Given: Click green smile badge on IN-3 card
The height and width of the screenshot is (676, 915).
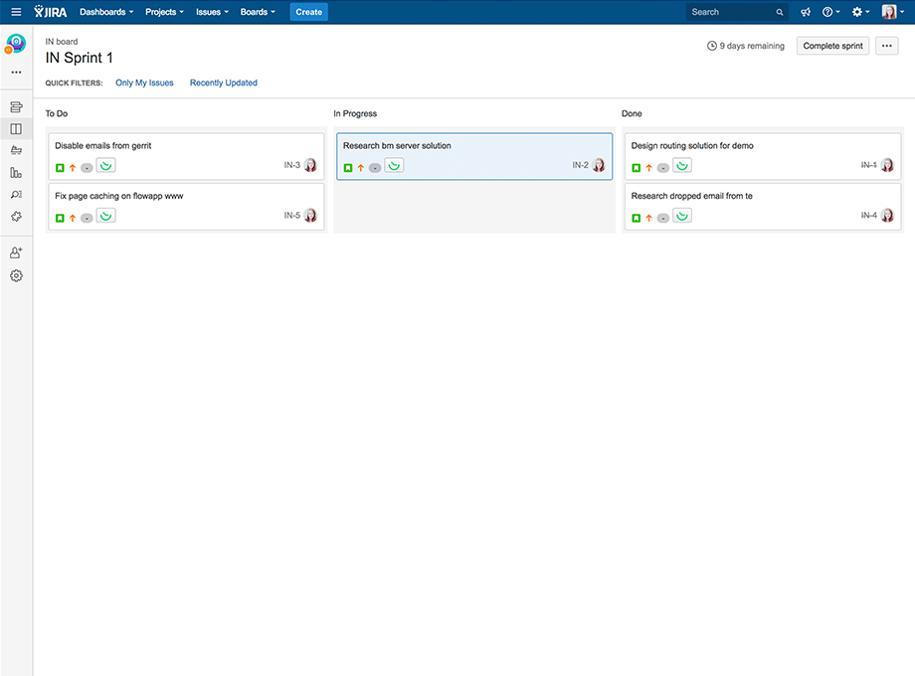Looking at the screenshot, I should pos(105,166).
